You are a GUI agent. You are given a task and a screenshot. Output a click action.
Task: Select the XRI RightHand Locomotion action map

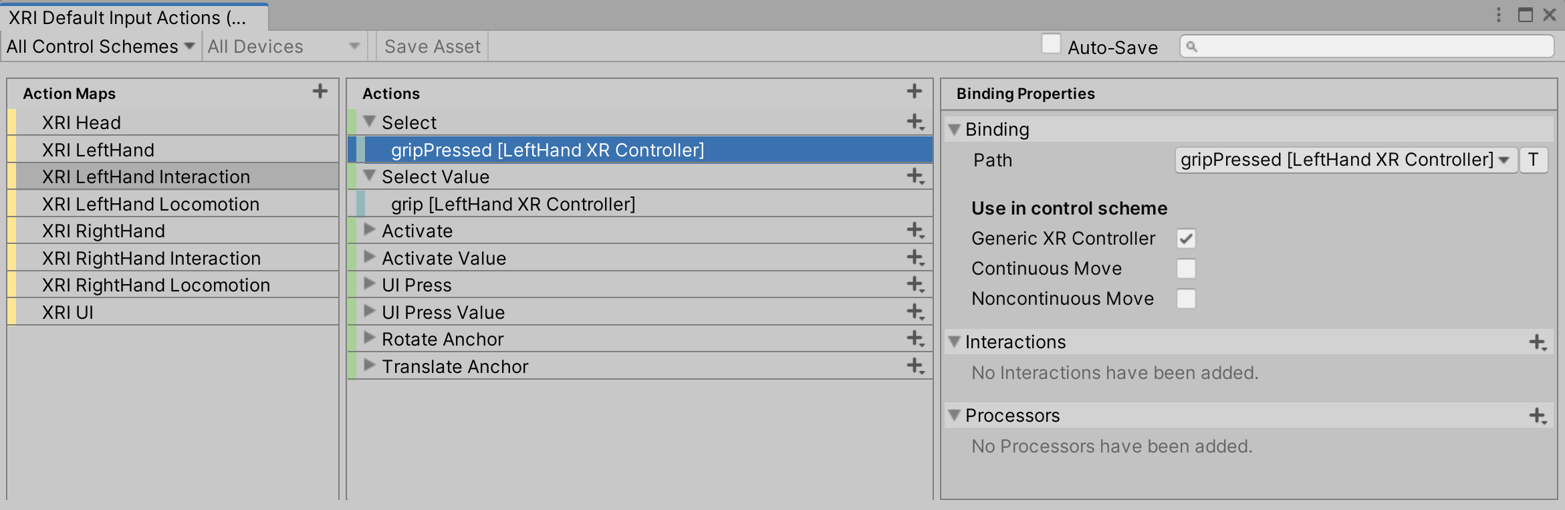[x=156, y=284]
